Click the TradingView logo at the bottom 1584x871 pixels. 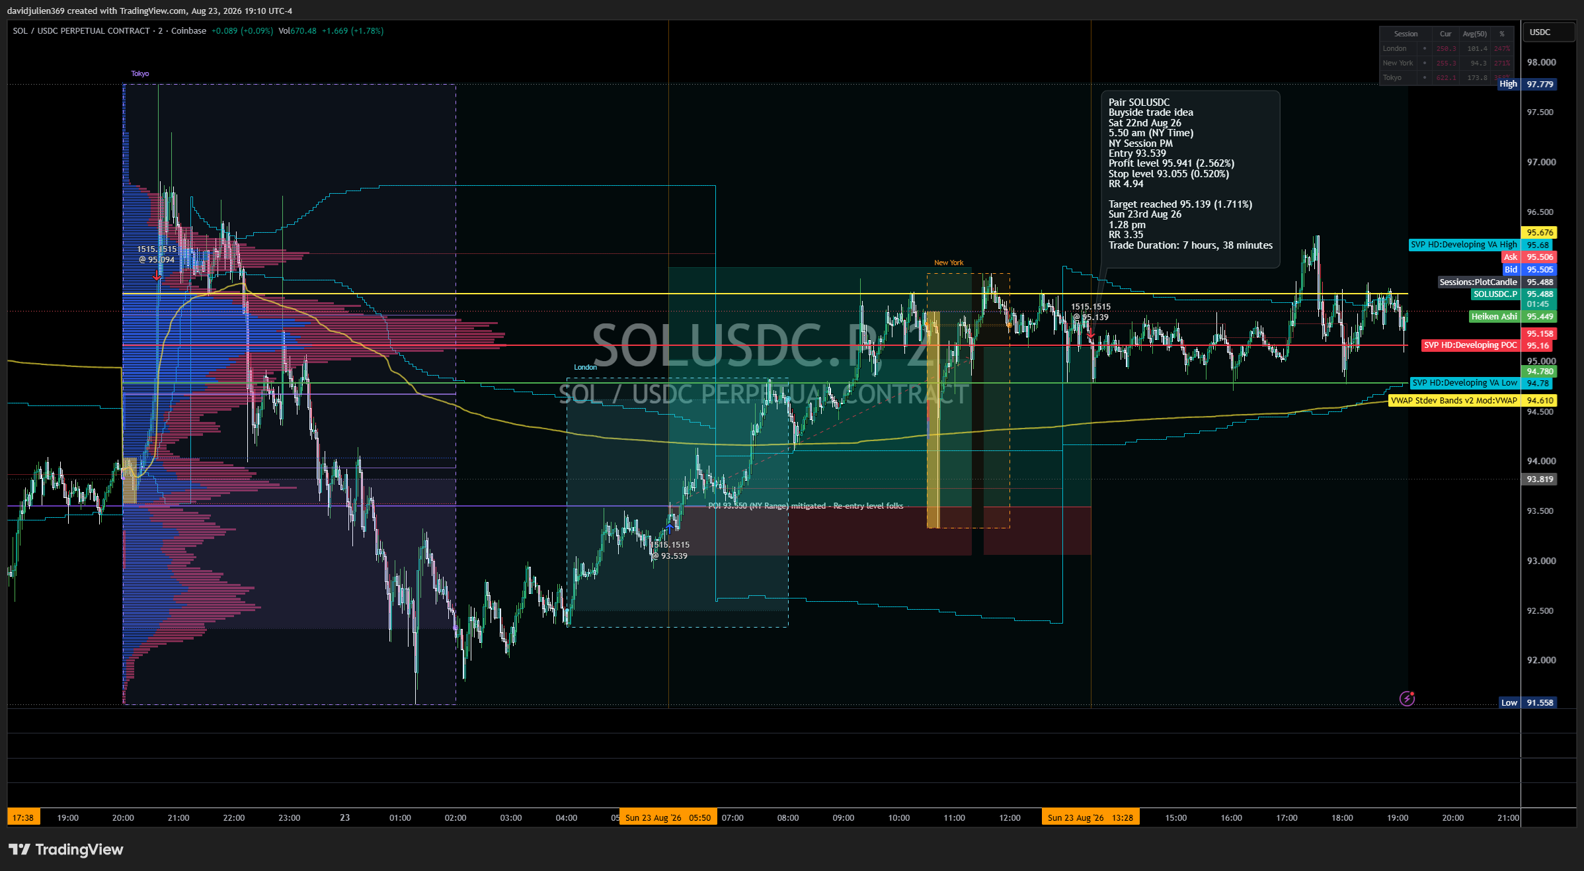(x=66, y=849)
